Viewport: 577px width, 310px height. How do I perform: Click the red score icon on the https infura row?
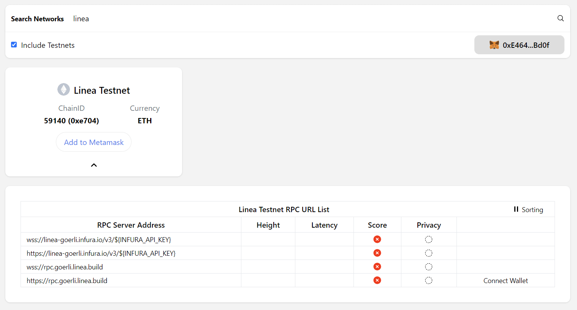[x=377, y=253]
